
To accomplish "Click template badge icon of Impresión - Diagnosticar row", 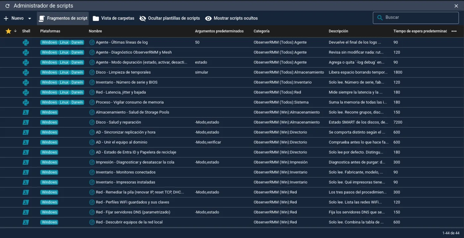I will coord(92,162).
